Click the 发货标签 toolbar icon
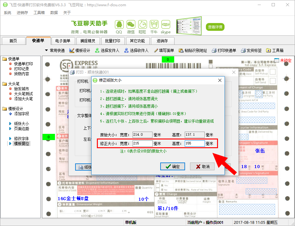Screen dimensions: 295x226 point(243,50)
